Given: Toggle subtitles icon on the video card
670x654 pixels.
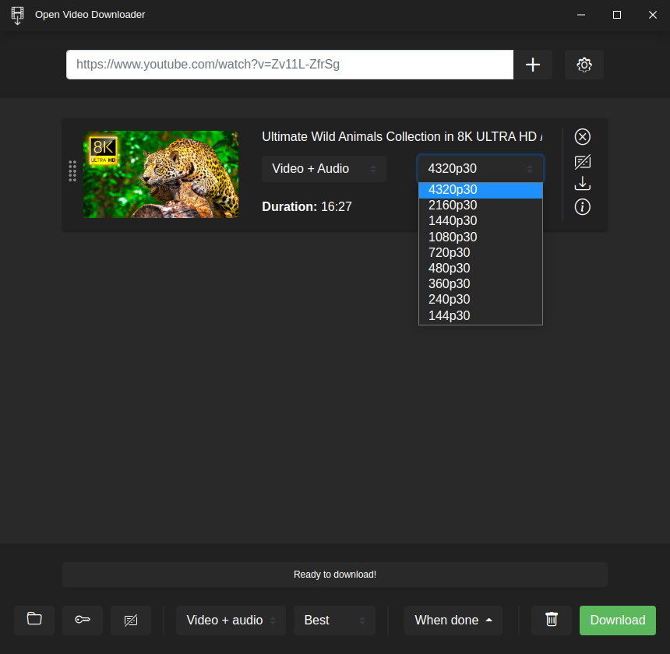Looking at the screenshot, I should [x=583, y=162].
